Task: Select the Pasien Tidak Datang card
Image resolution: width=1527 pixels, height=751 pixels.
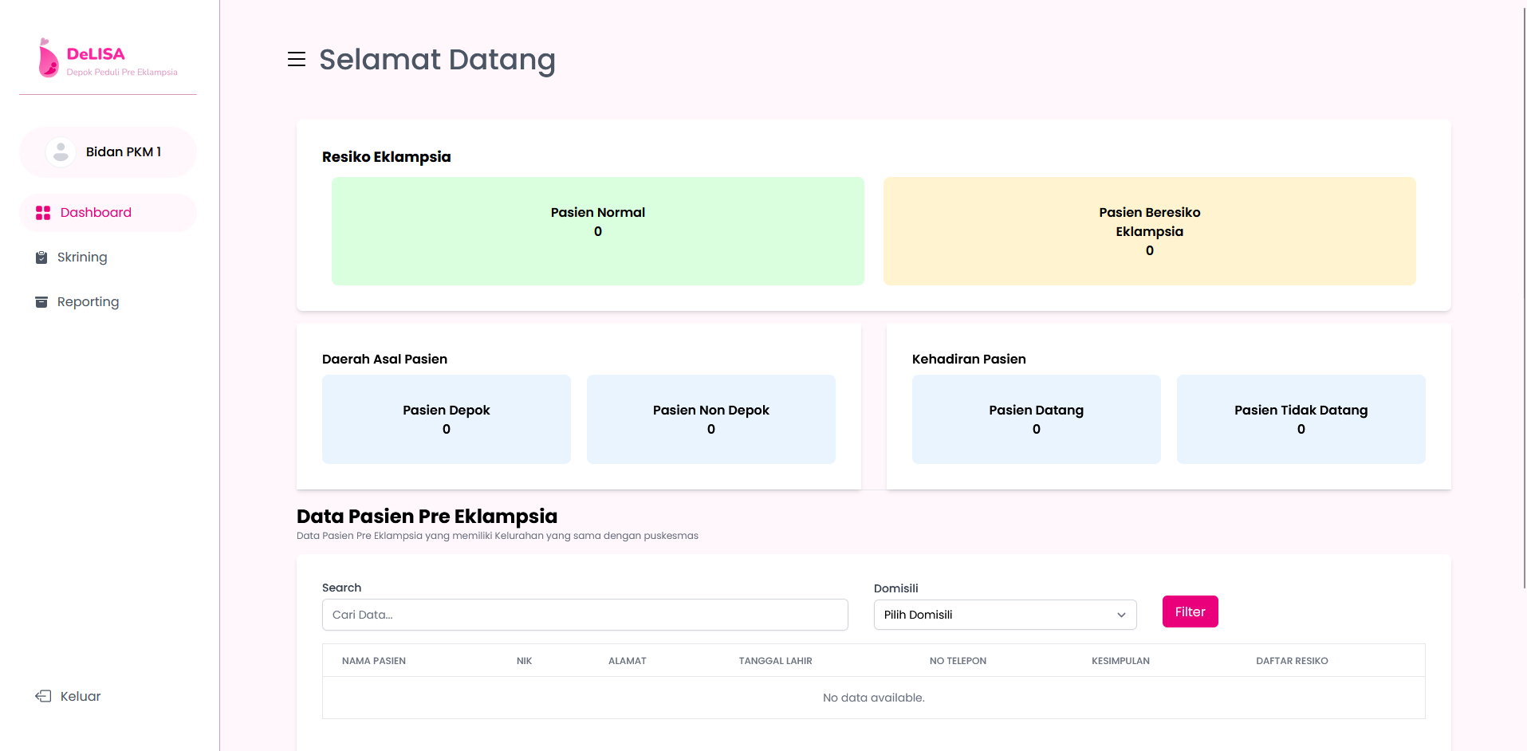Action: tap(1301, 419)
